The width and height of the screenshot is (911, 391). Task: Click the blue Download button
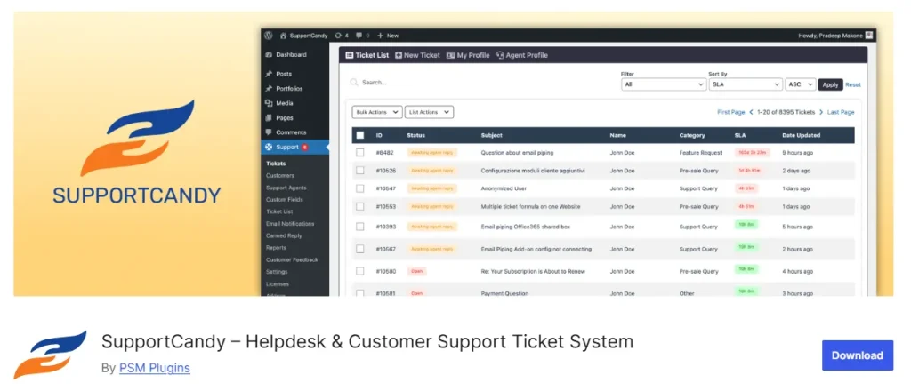point(857,355)
